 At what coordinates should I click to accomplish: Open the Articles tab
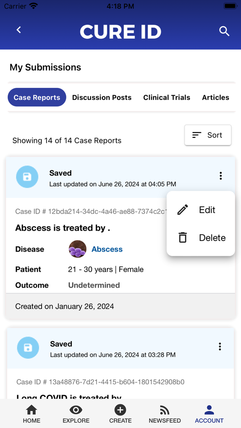[216, 97]
